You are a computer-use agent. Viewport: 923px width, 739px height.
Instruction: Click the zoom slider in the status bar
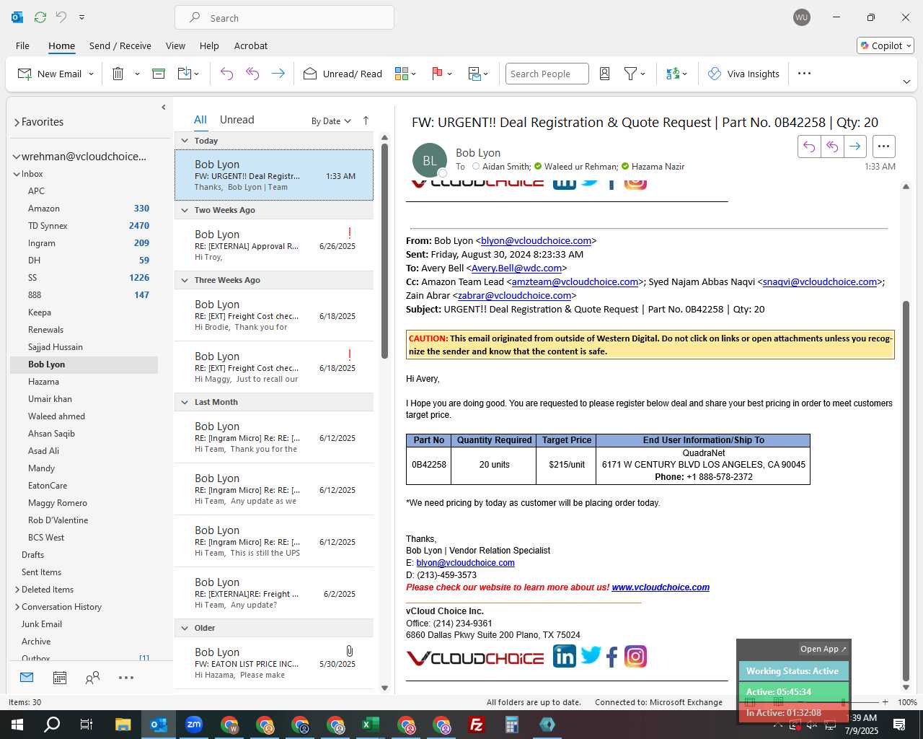[x=842, y=702]
